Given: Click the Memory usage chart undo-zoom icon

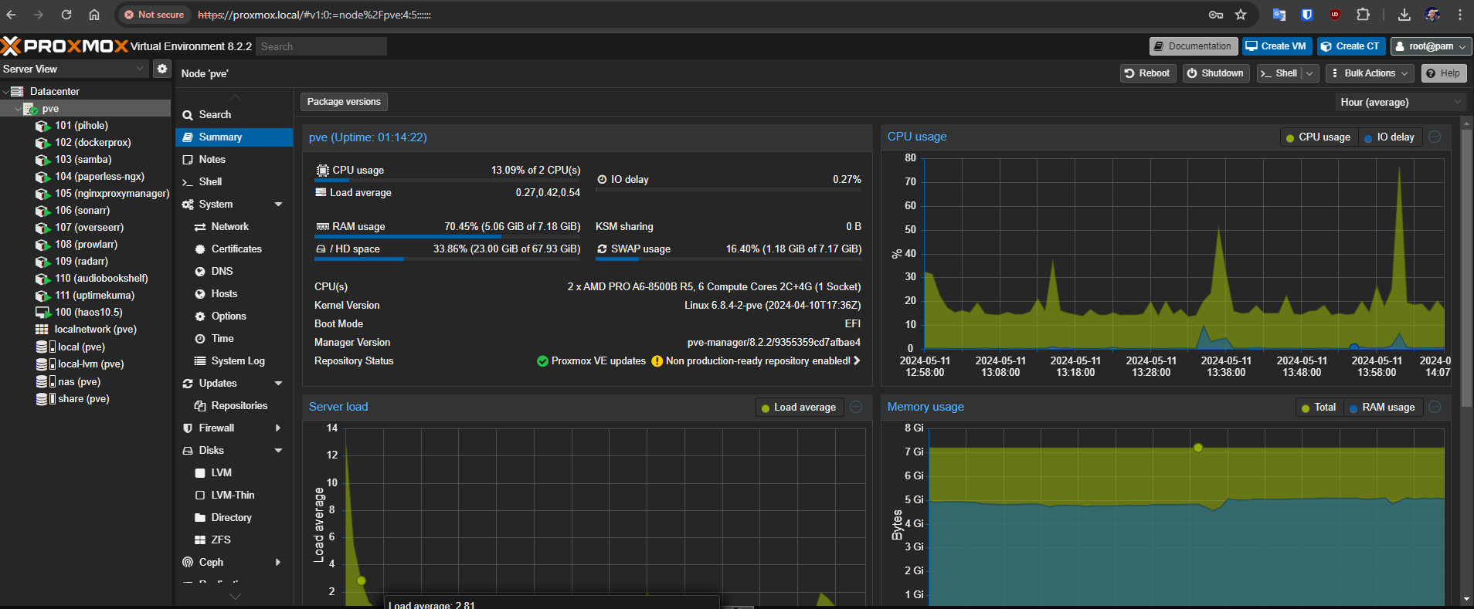Looking at the screenshot, I should point(1435,407).
